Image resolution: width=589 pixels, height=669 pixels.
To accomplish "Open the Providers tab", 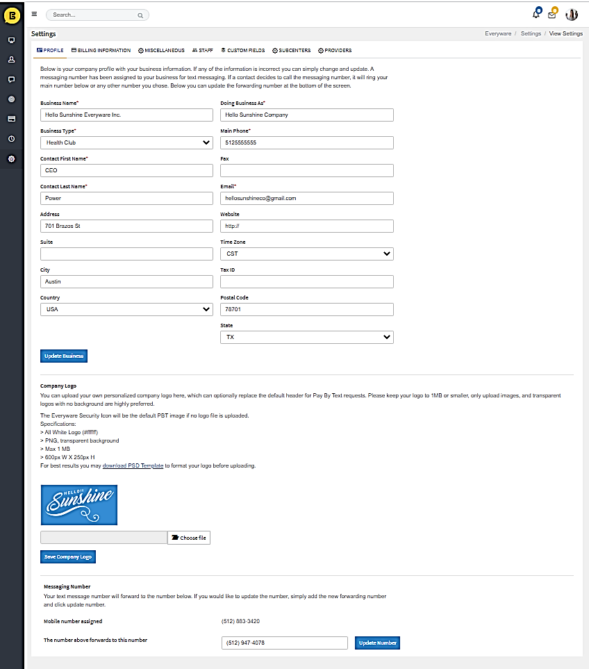I will point(335,50).
